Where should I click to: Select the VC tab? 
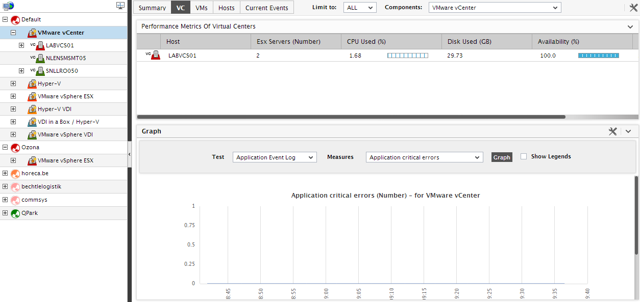[x=181, y=8]
